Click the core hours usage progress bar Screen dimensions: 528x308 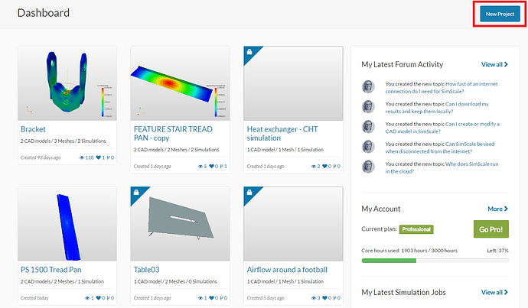click(x=435, y=261)
